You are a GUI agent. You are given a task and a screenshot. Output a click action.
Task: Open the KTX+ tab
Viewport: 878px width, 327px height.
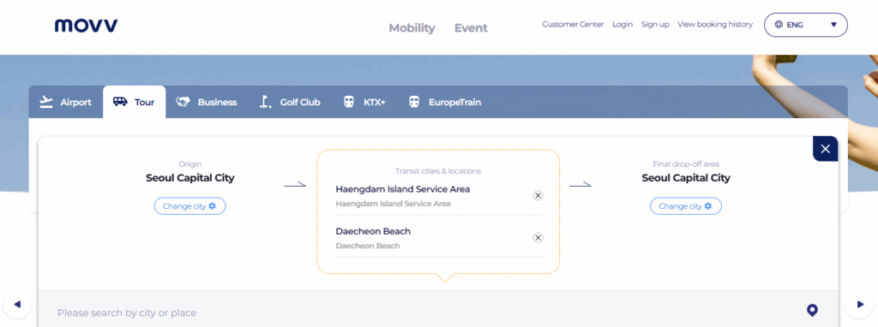click(x=364, y=102)
